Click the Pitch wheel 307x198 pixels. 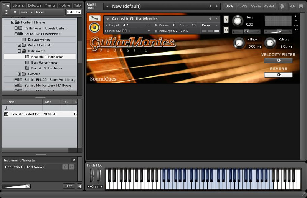(92, 175)
